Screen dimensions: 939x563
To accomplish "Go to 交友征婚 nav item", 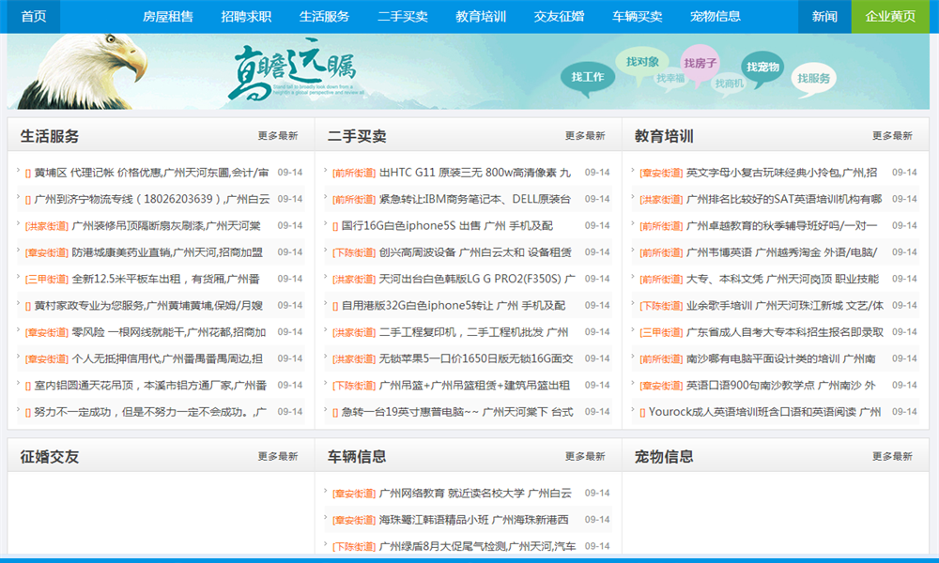I will pos(559,16).
